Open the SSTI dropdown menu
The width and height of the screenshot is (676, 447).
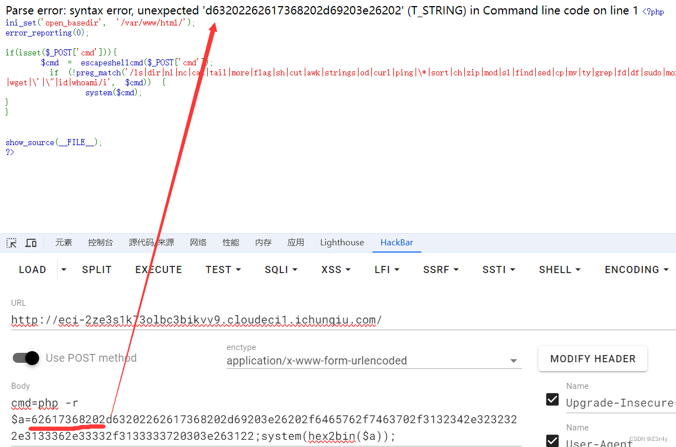[x=499, y=270]
